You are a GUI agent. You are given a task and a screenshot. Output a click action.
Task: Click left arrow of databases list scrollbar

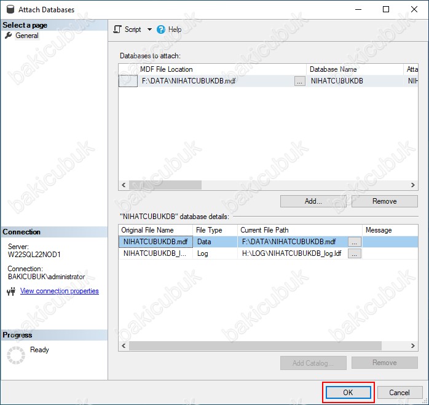click(x=124, y=185)
